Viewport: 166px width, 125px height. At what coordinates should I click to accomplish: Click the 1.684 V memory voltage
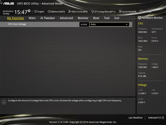click(x=155, y=67)
